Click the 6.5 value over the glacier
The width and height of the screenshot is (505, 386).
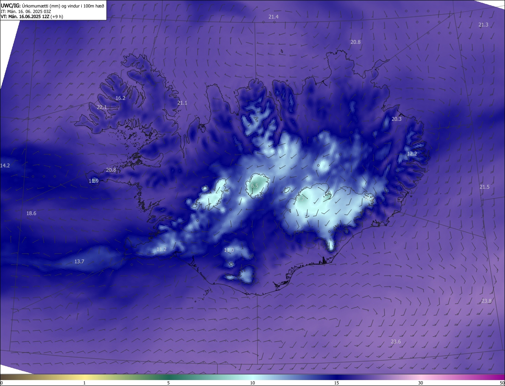coord(254,185)
